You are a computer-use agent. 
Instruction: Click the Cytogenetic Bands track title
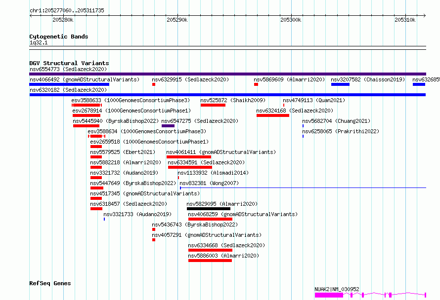pyautogui.click(x=59, y=37)
